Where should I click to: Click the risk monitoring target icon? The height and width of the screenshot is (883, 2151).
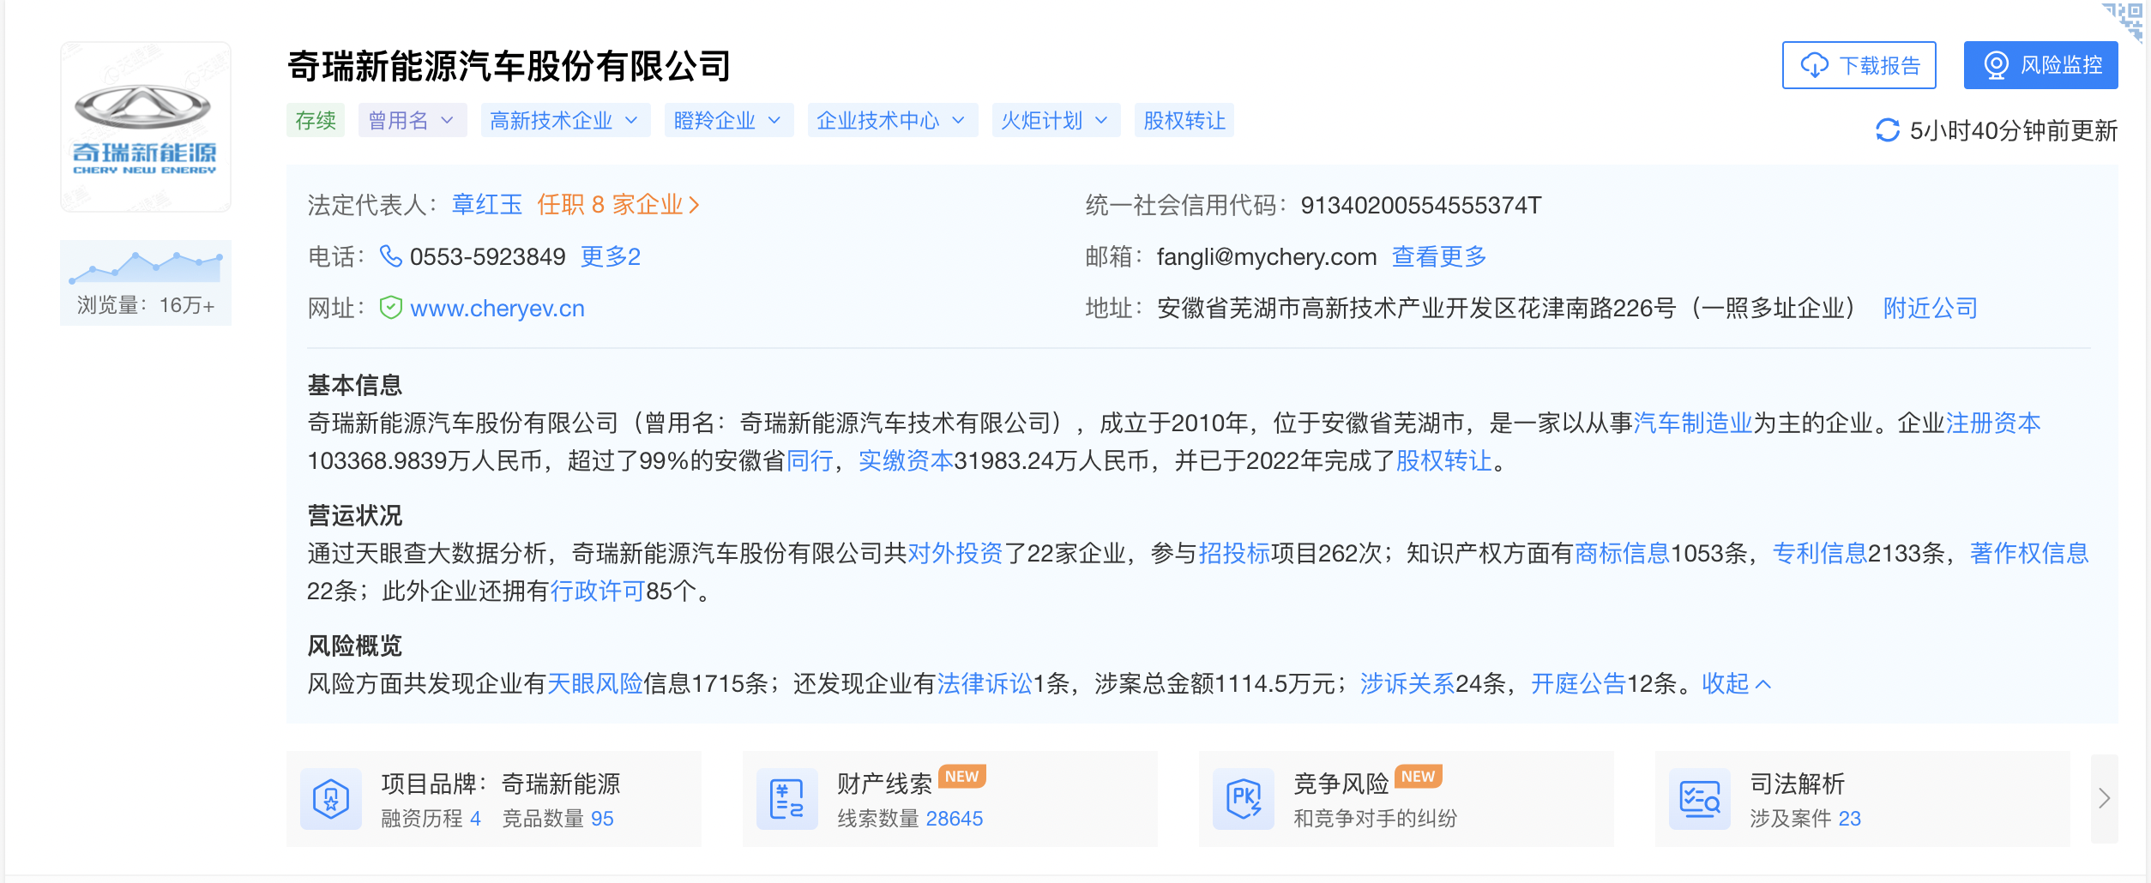coord(1996,65)
